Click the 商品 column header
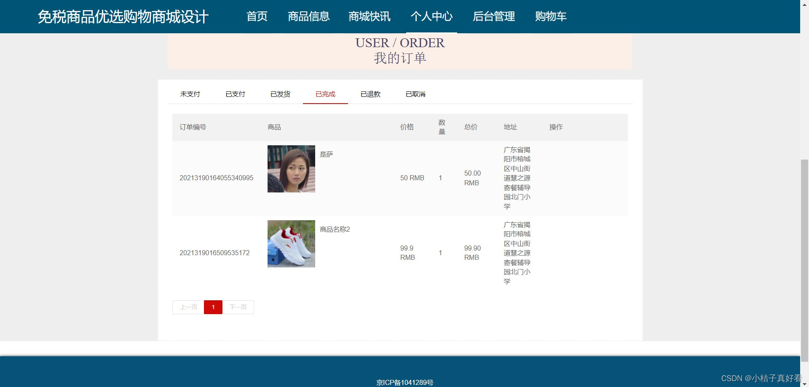The width and height of the screenshot is (809, 387). pyautogui.click(x=274, y=127)
